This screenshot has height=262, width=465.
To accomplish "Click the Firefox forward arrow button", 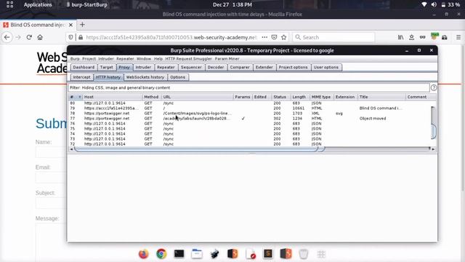I will 18,37.
